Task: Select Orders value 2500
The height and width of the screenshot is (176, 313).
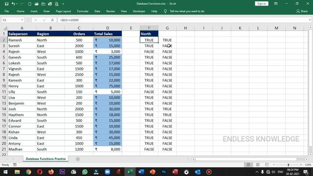Action: tap(79, 75)
